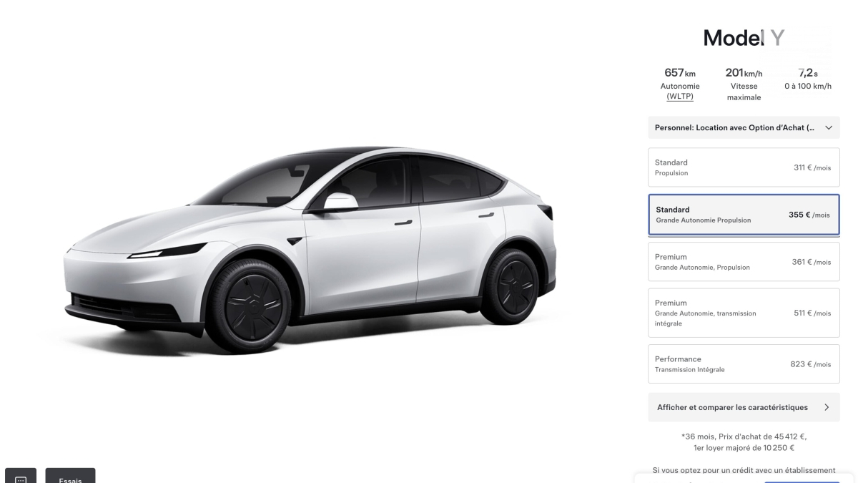Choose Premium transmission intégrale at 511 €/mois
This screenshot has width=858, height=483.
pyautogui.click(x=744, y=313)
